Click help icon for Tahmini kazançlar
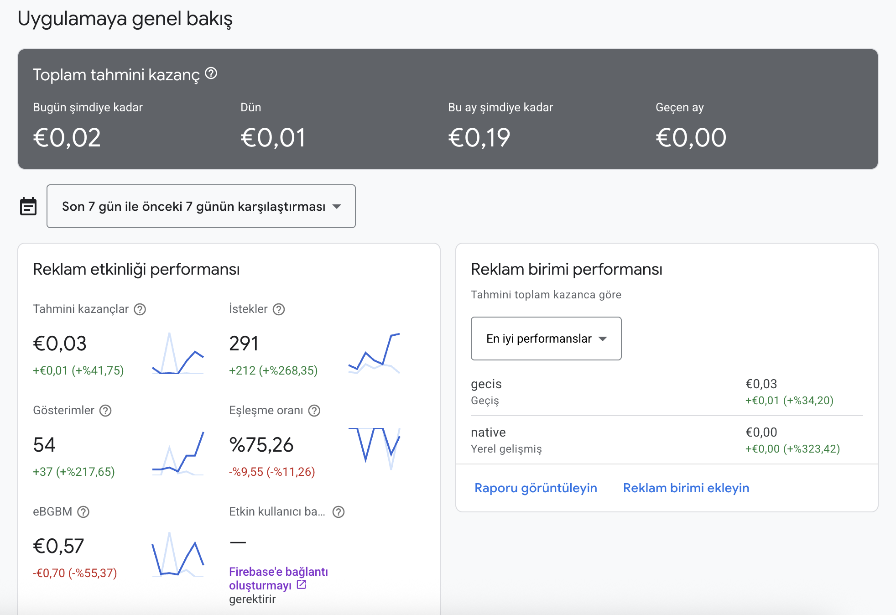 (140, 309)
